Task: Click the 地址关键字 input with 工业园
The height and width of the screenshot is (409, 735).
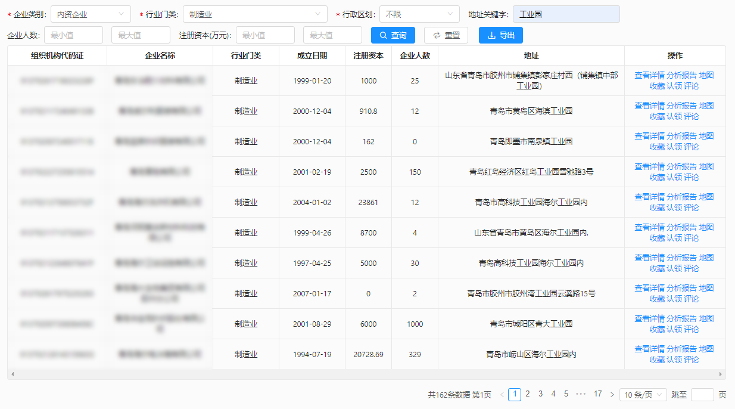Action: point(566,14)
